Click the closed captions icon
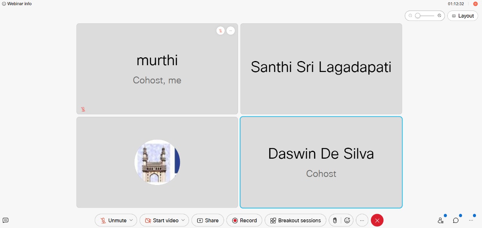The width and height of the screenshot is (482, 228). tap(5, 220)
